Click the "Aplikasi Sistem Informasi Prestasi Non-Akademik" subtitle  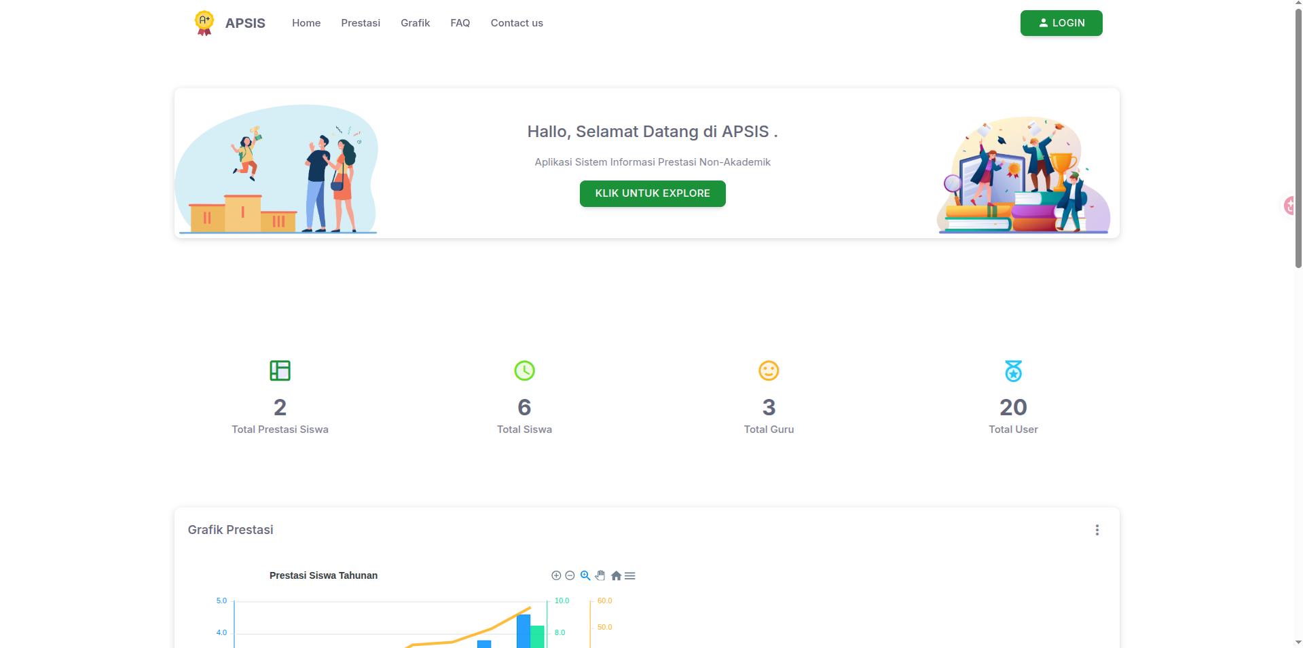click(653, 162)
